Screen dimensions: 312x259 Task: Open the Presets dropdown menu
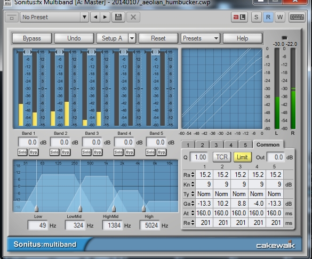click(x=201, y=38)
